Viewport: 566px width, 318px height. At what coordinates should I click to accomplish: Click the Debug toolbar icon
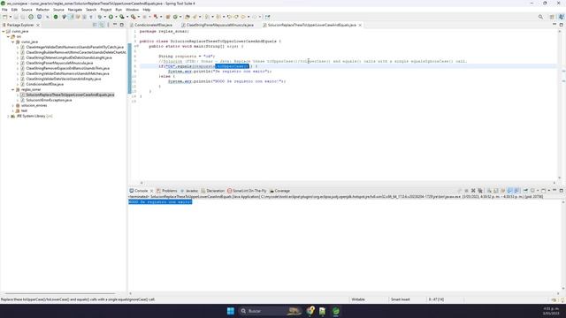pos(100,17)
